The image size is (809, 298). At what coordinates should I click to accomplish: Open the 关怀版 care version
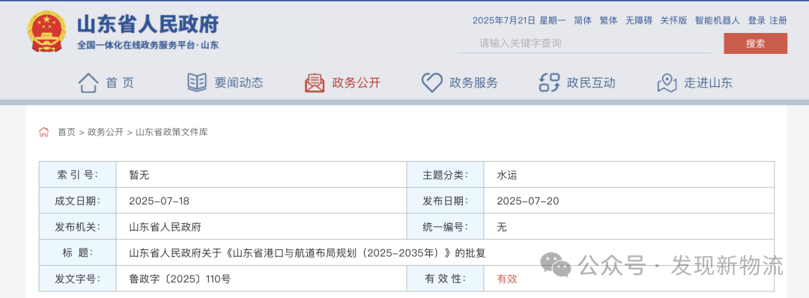pos(673,21)
